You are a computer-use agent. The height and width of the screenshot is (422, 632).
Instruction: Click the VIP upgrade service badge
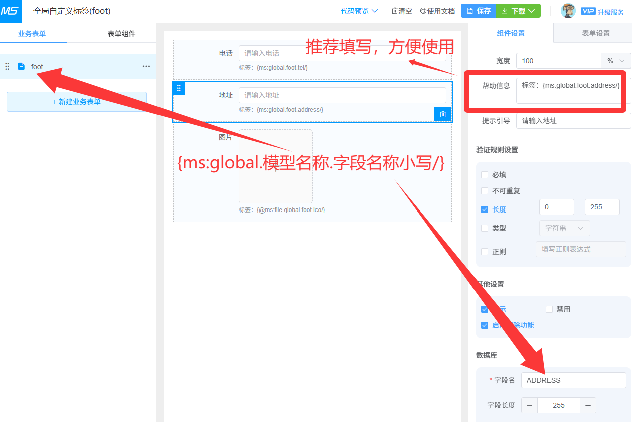pos(602,11)
